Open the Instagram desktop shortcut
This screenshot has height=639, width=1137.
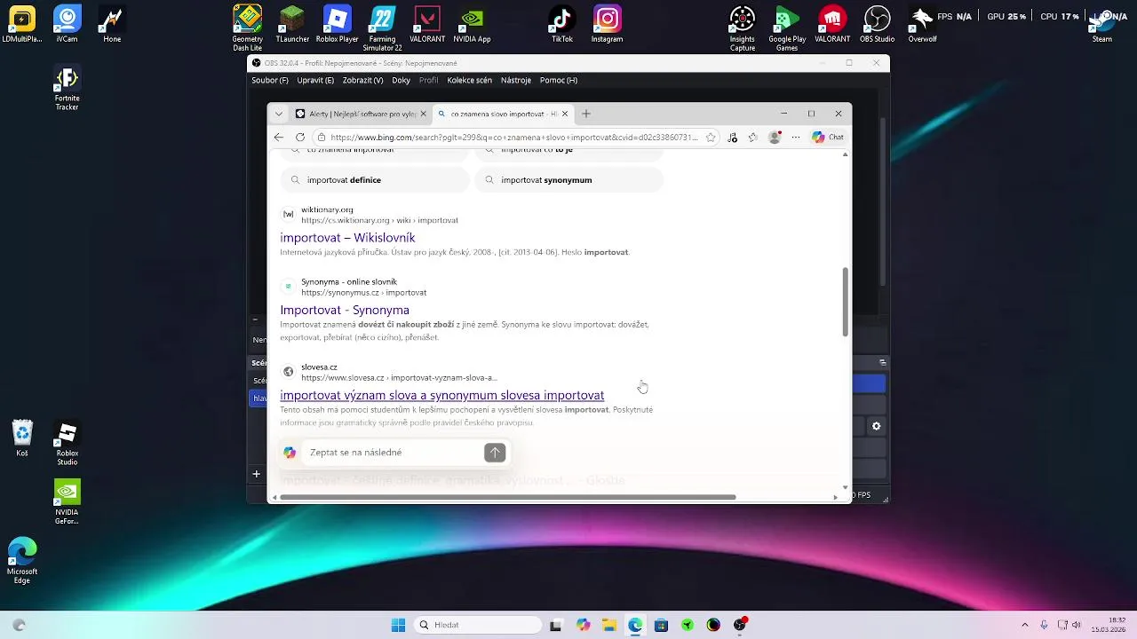click(x=608, y=24)
